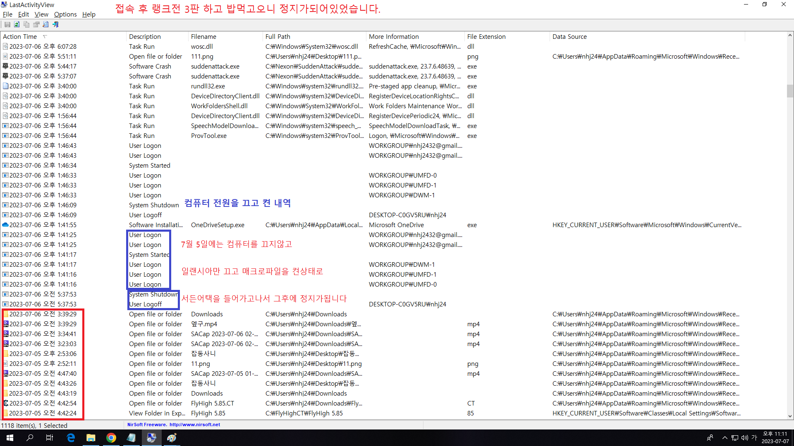Click the scroll down arrow of the list
The width and height of the screenshot is (794, 446).
pos(790,416)
